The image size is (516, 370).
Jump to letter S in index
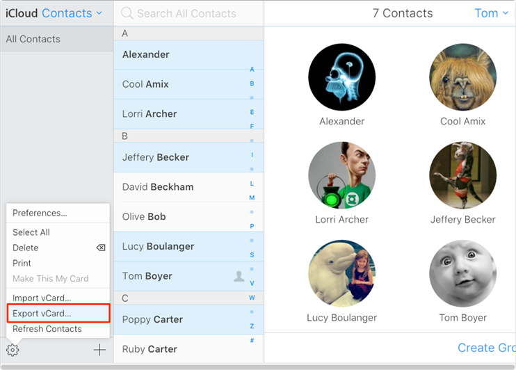point(252,255)
